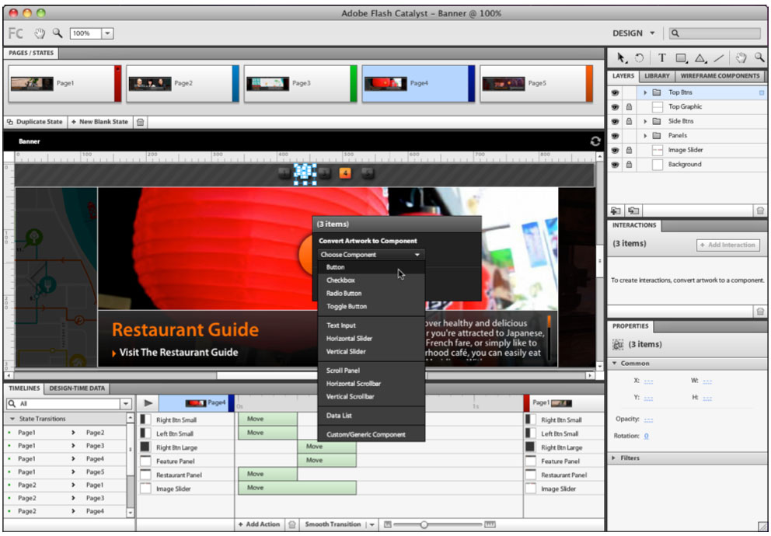Click trash icon in Timelines footer
The width and height of the screenshot is (771, 536).
click(x=292, y=524)
